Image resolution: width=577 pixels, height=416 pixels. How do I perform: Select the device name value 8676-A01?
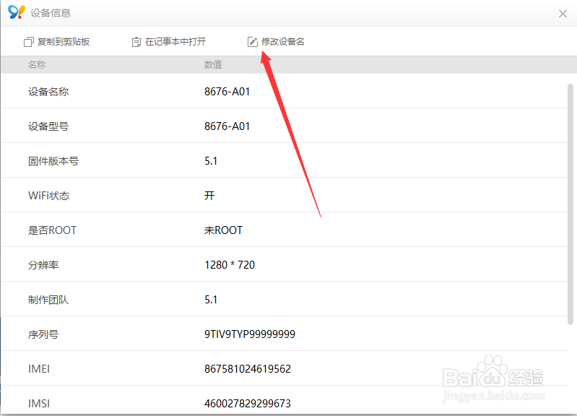(227, 92)
